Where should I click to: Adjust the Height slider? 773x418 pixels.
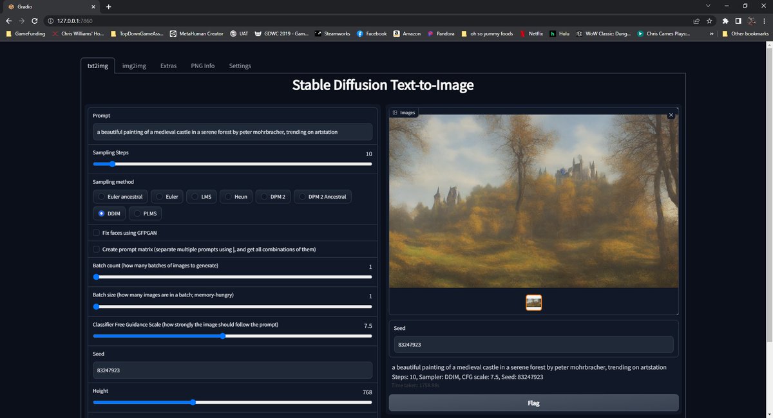click(233, 402)
